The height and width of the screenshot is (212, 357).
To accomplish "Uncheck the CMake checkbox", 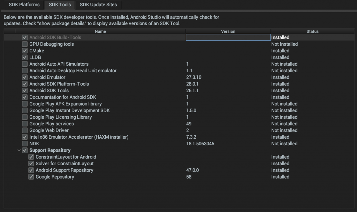I will tap(25, 51).
